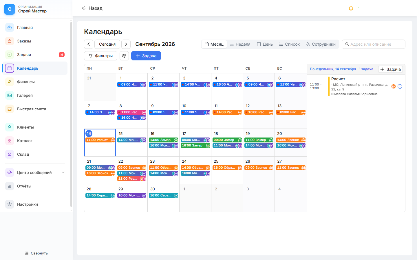Image resolution: width=417 pixels, height=260 pixels.
Task: Expand Центр сообщений submenu
Action: pos(63,172)
